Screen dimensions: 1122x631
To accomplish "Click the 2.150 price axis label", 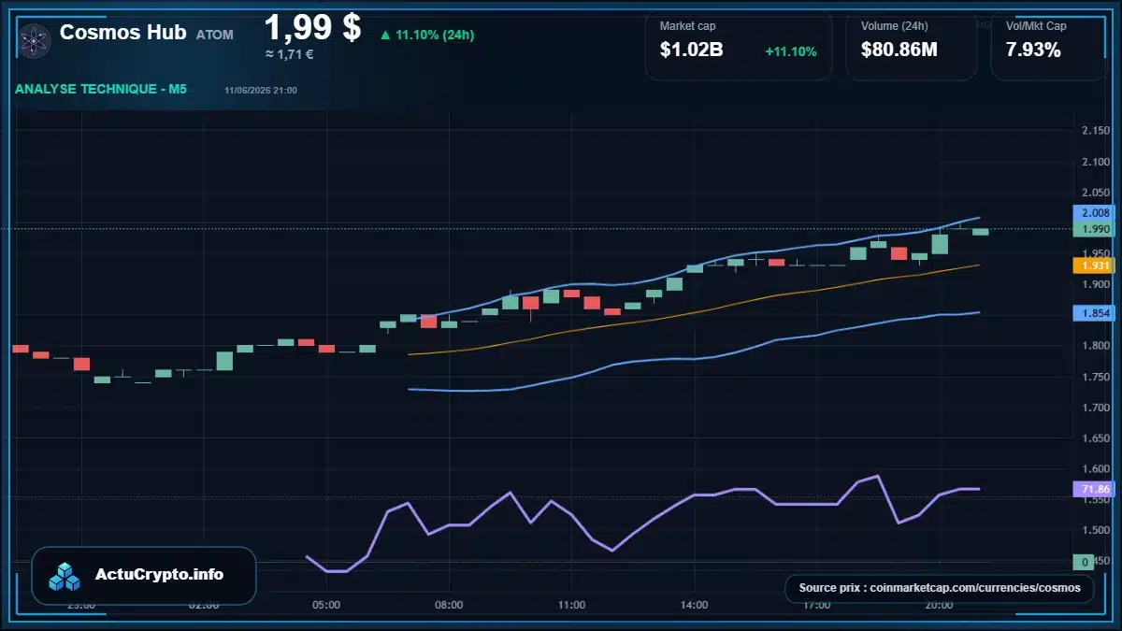I will [1095, 130].
